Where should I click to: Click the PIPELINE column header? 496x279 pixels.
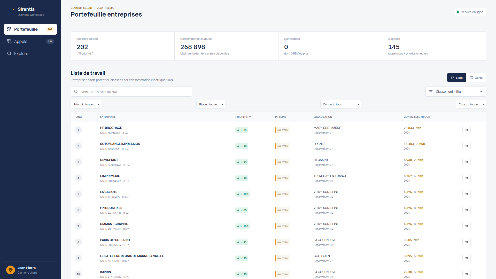pos(281,117)
